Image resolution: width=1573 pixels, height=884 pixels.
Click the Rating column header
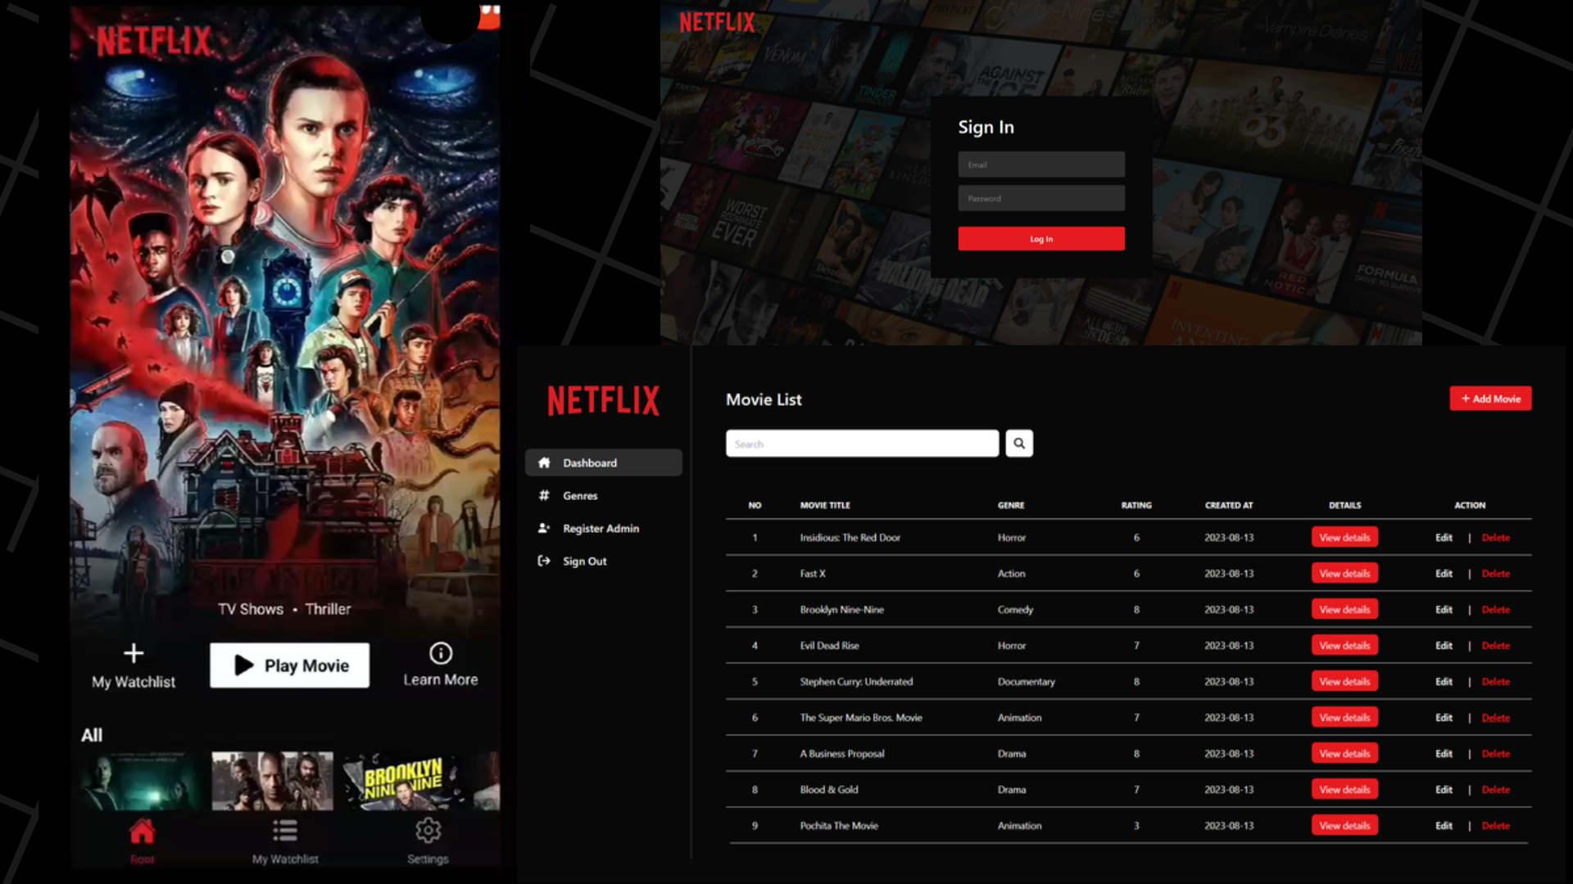coord(1136,505)
